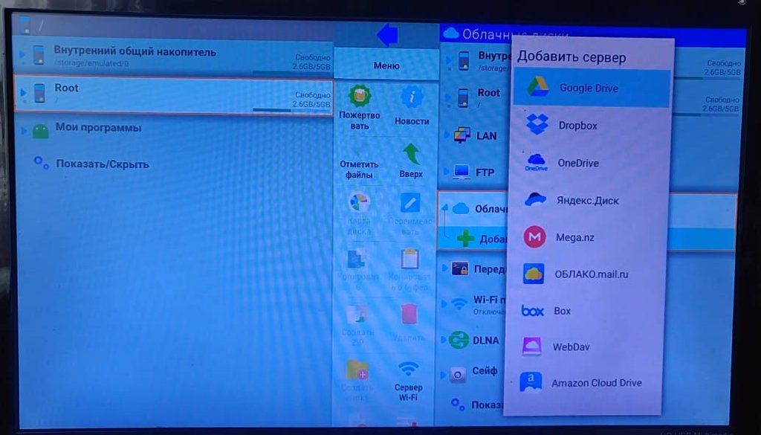The height and width of the screenshot is (435, 761).
Task: Click the Wi-Fi signal icon in right pane
Action: [459, 304]
